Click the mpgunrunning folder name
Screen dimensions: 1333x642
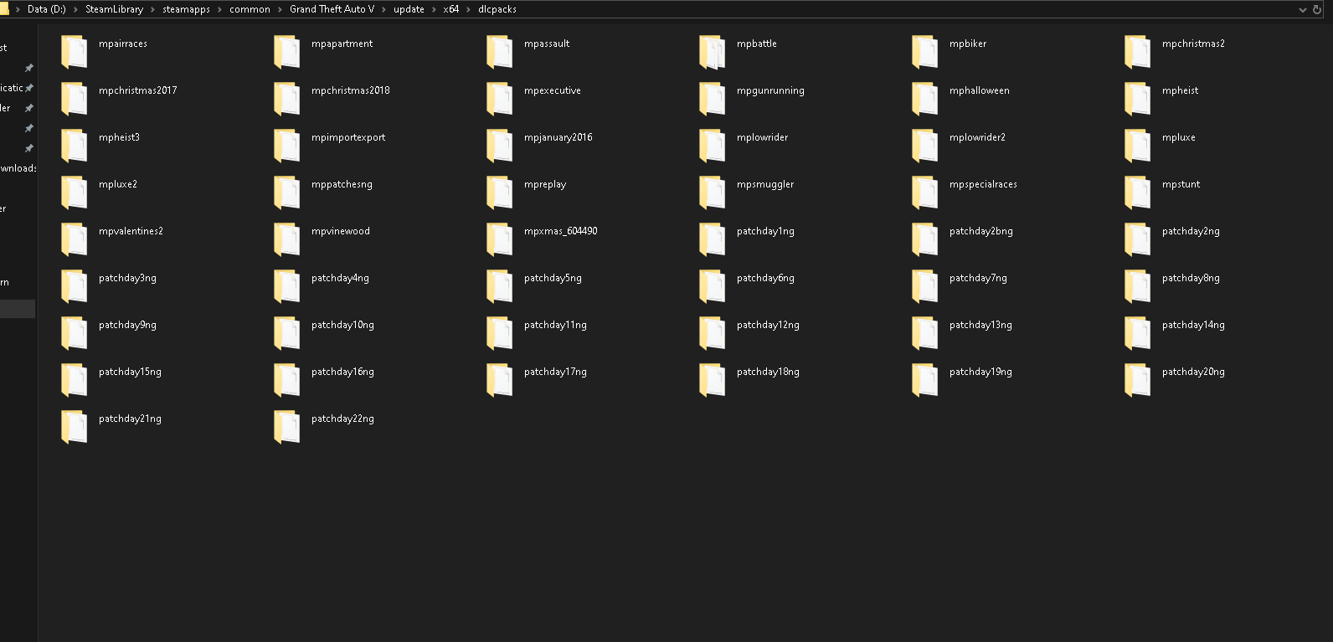pos(770,90)
